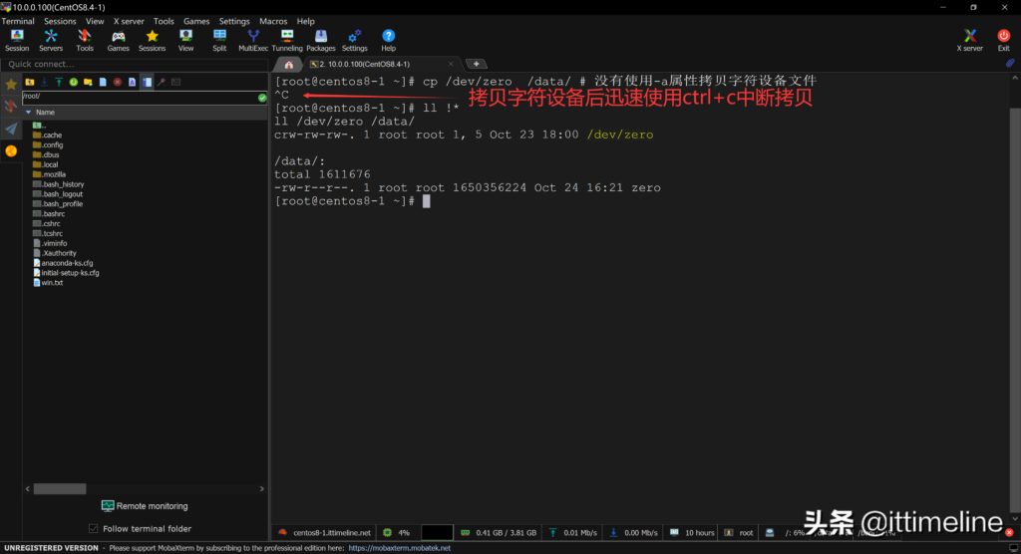Open the Servers toolbar icon
This screenshot has width=1021, height=554.
(x=51, y=40)
